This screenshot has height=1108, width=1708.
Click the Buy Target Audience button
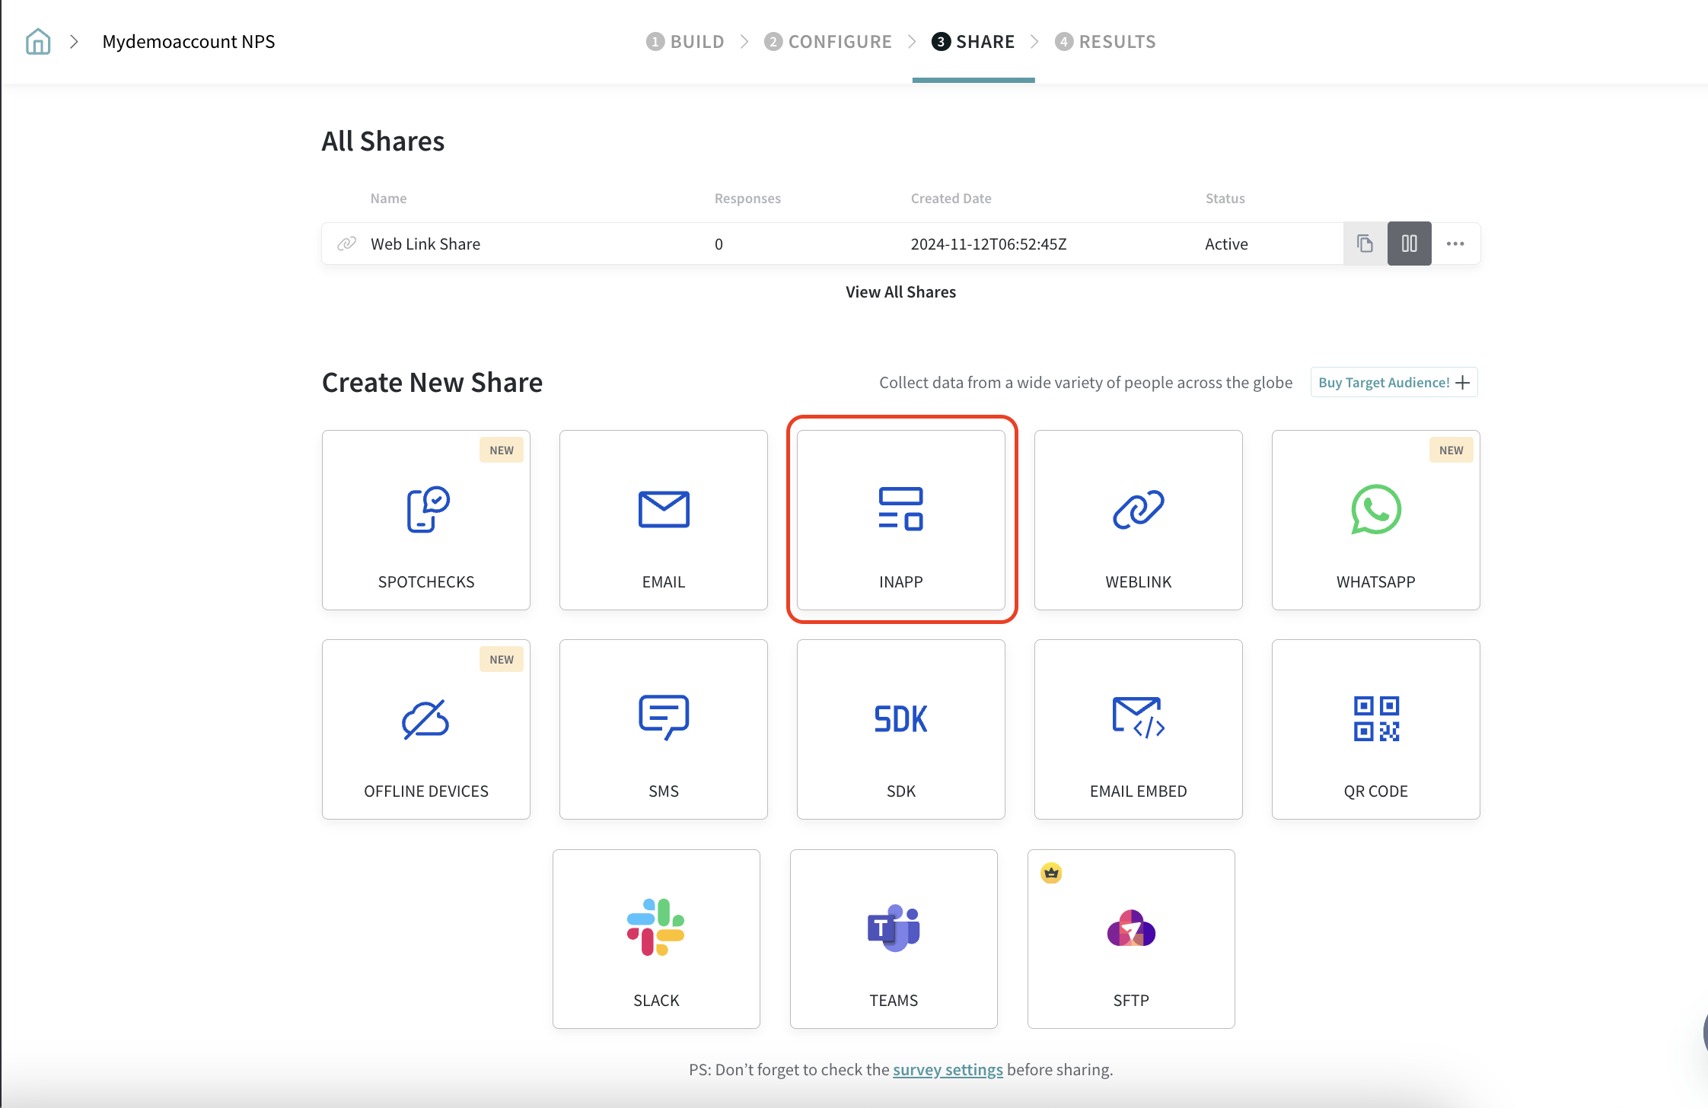click(1394, 382)
